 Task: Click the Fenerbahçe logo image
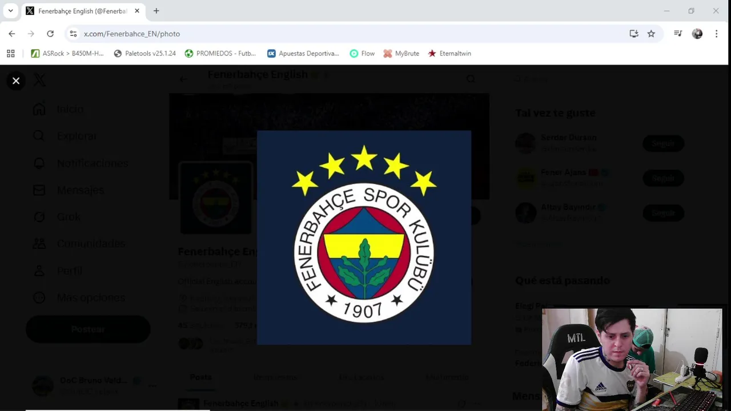tap(364, 237)
